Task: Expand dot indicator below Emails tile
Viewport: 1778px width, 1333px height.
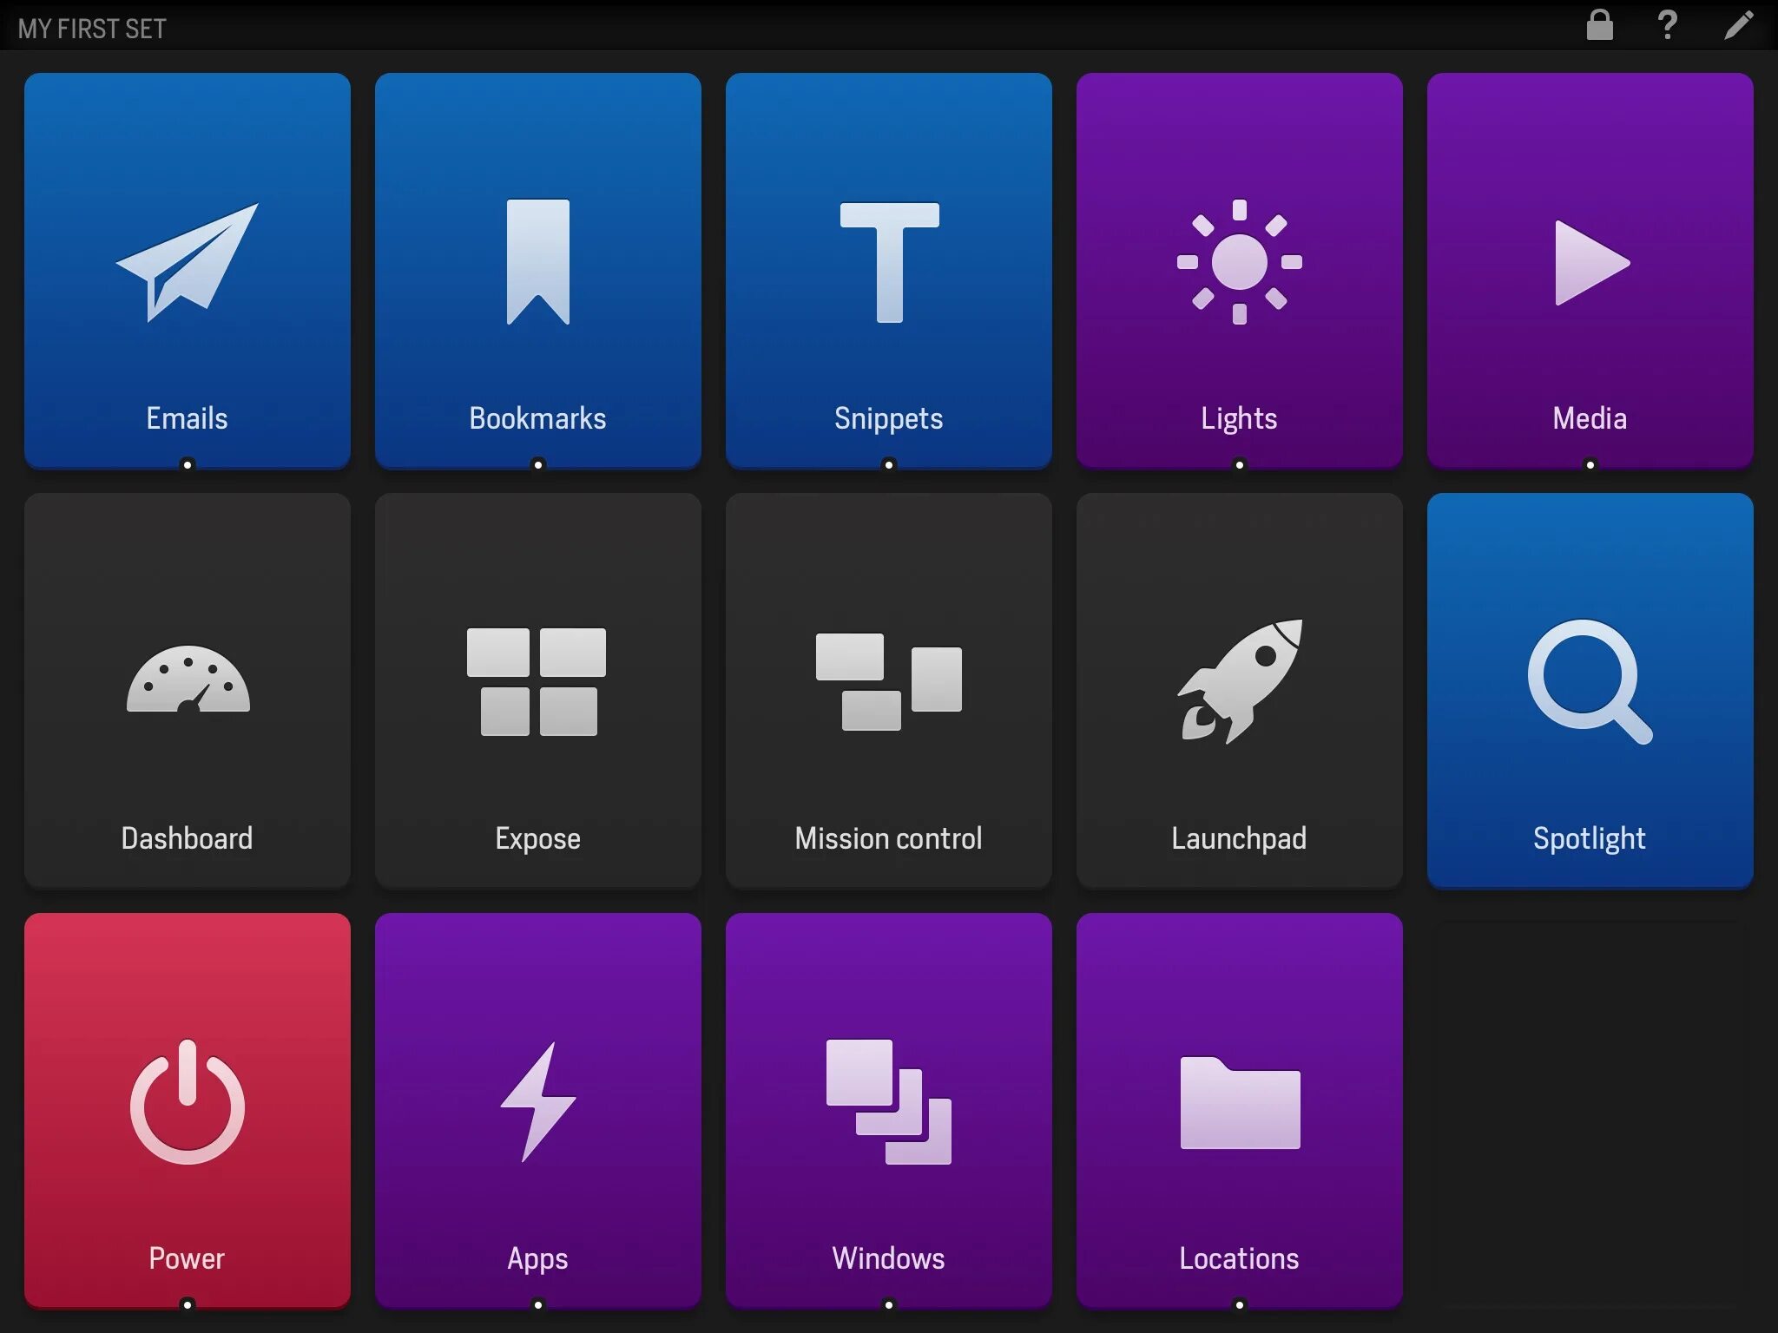Action: click(187, 464)
